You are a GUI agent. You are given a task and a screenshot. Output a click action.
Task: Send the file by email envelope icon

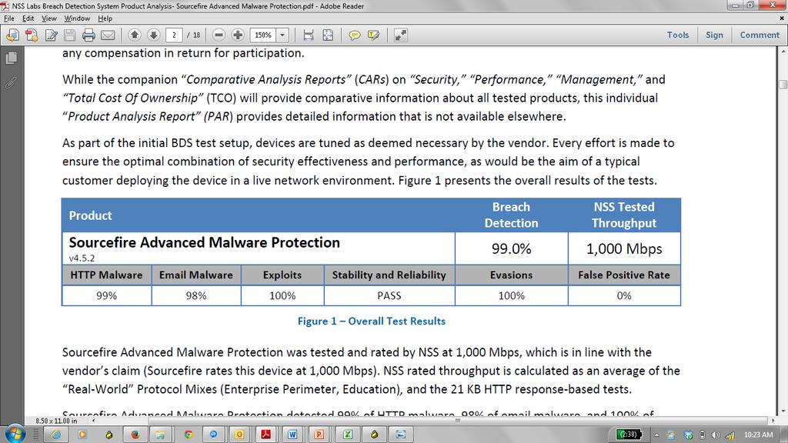click(x=108, y=35)
